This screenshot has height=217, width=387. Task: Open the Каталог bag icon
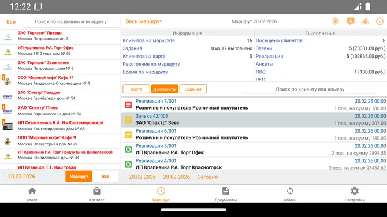96,191
